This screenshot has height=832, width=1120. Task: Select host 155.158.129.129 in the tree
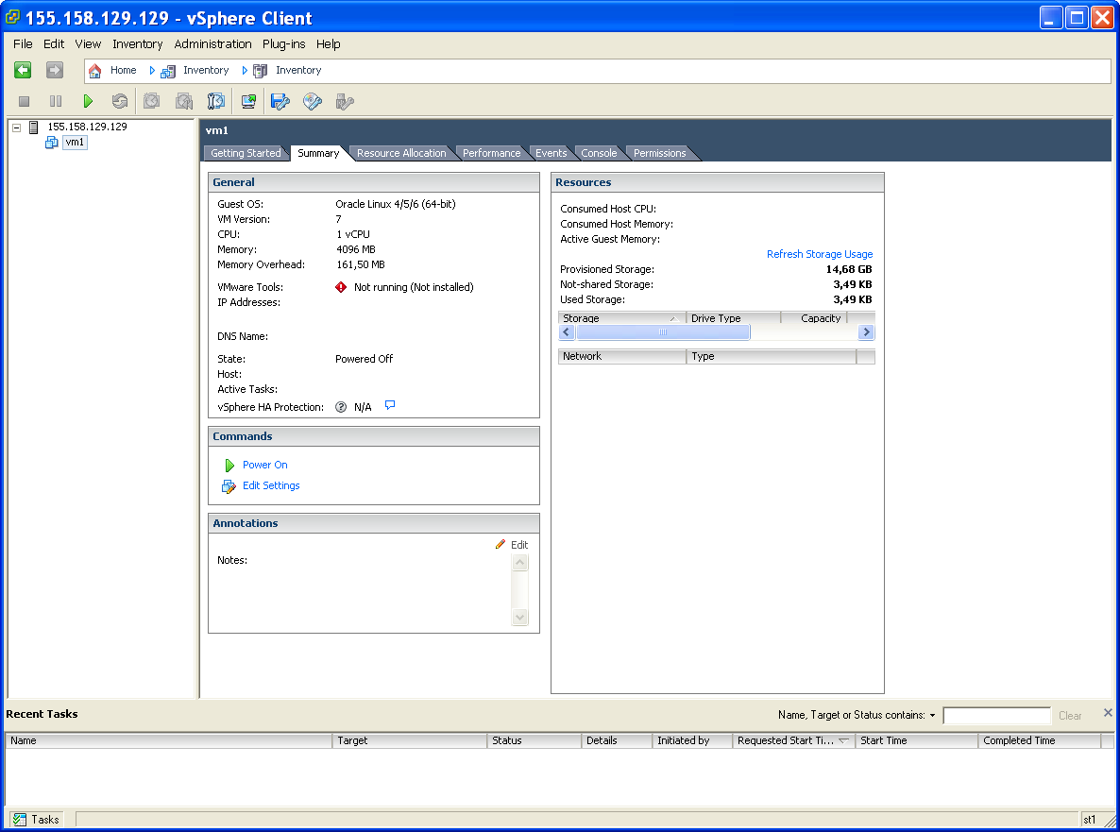[x=87, y=127]
